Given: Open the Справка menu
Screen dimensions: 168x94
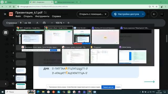Looking at the screenshot, I should pos(56,16).
